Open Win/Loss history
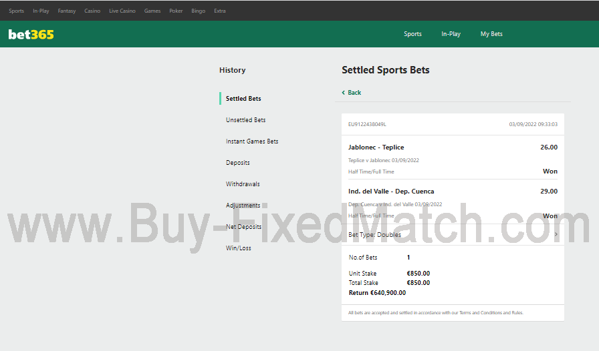599x351 pixels. point(239,248)
